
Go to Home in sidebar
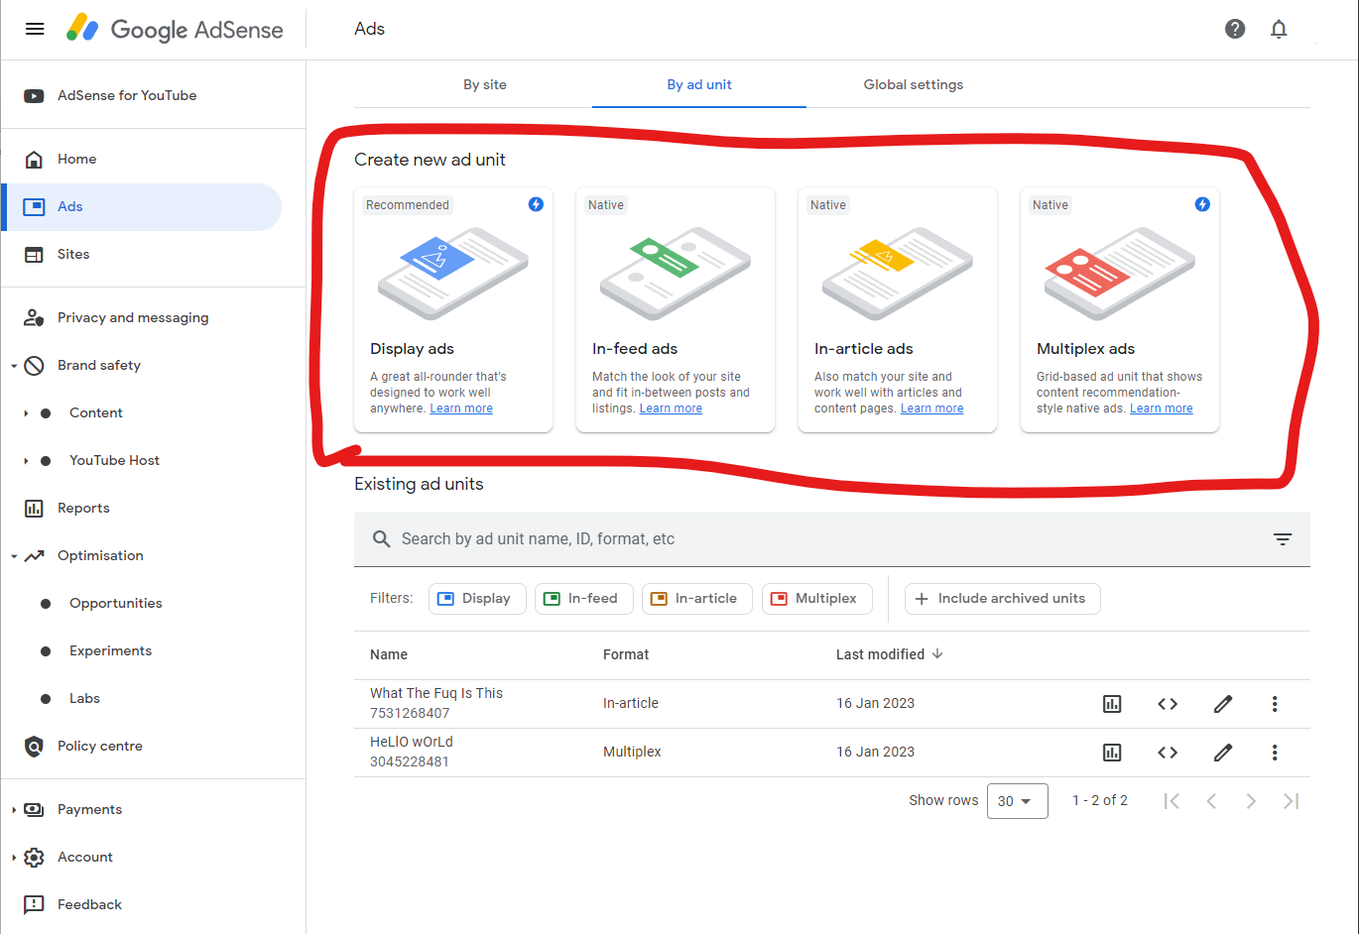pyautogui.click(x=76, y=159)
